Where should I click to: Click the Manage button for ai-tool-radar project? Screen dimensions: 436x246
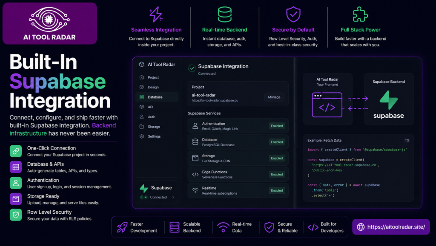tap(274, 97)
